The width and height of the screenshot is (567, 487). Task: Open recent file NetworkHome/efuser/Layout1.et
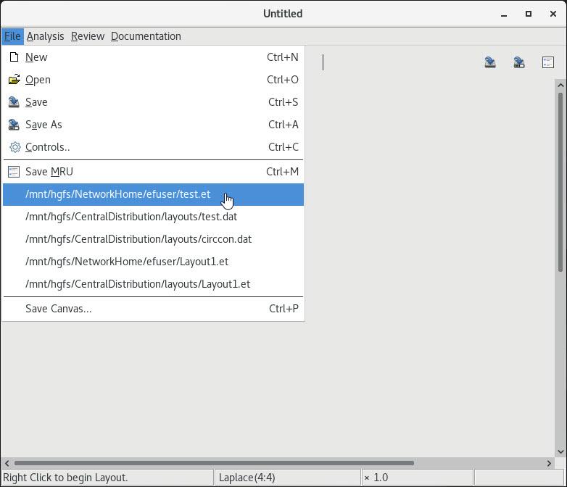coord(127,262)
